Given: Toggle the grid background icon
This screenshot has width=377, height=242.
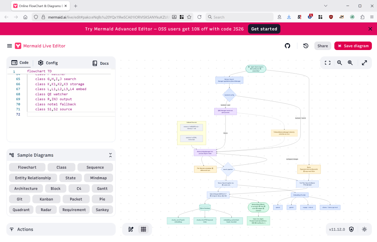Looking at the screenshot, I should click(143, 229).
